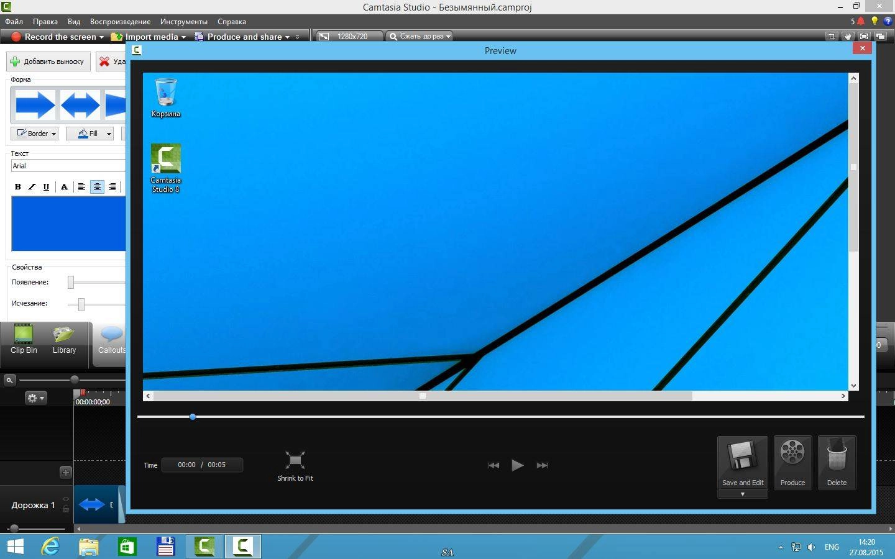Open the font color A button
This screenshot has height=559, width=895.
64,186
